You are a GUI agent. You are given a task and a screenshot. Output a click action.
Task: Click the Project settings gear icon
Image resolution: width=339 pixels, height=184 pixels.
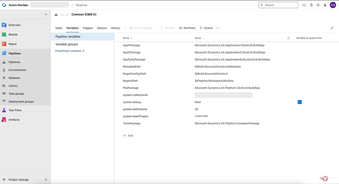pos(4,180)
